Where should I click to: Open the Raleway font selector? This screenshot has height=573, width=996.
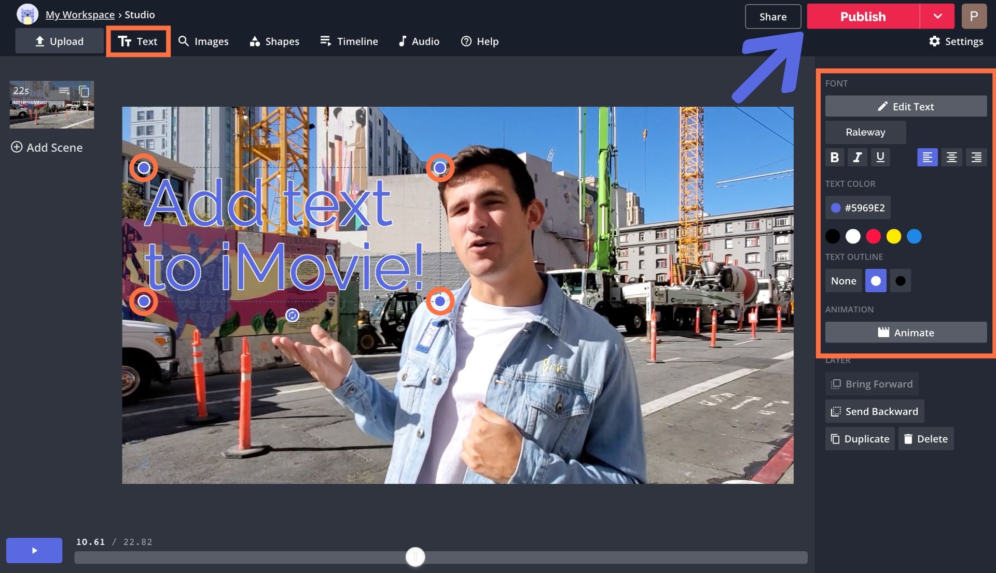point(865,132)
